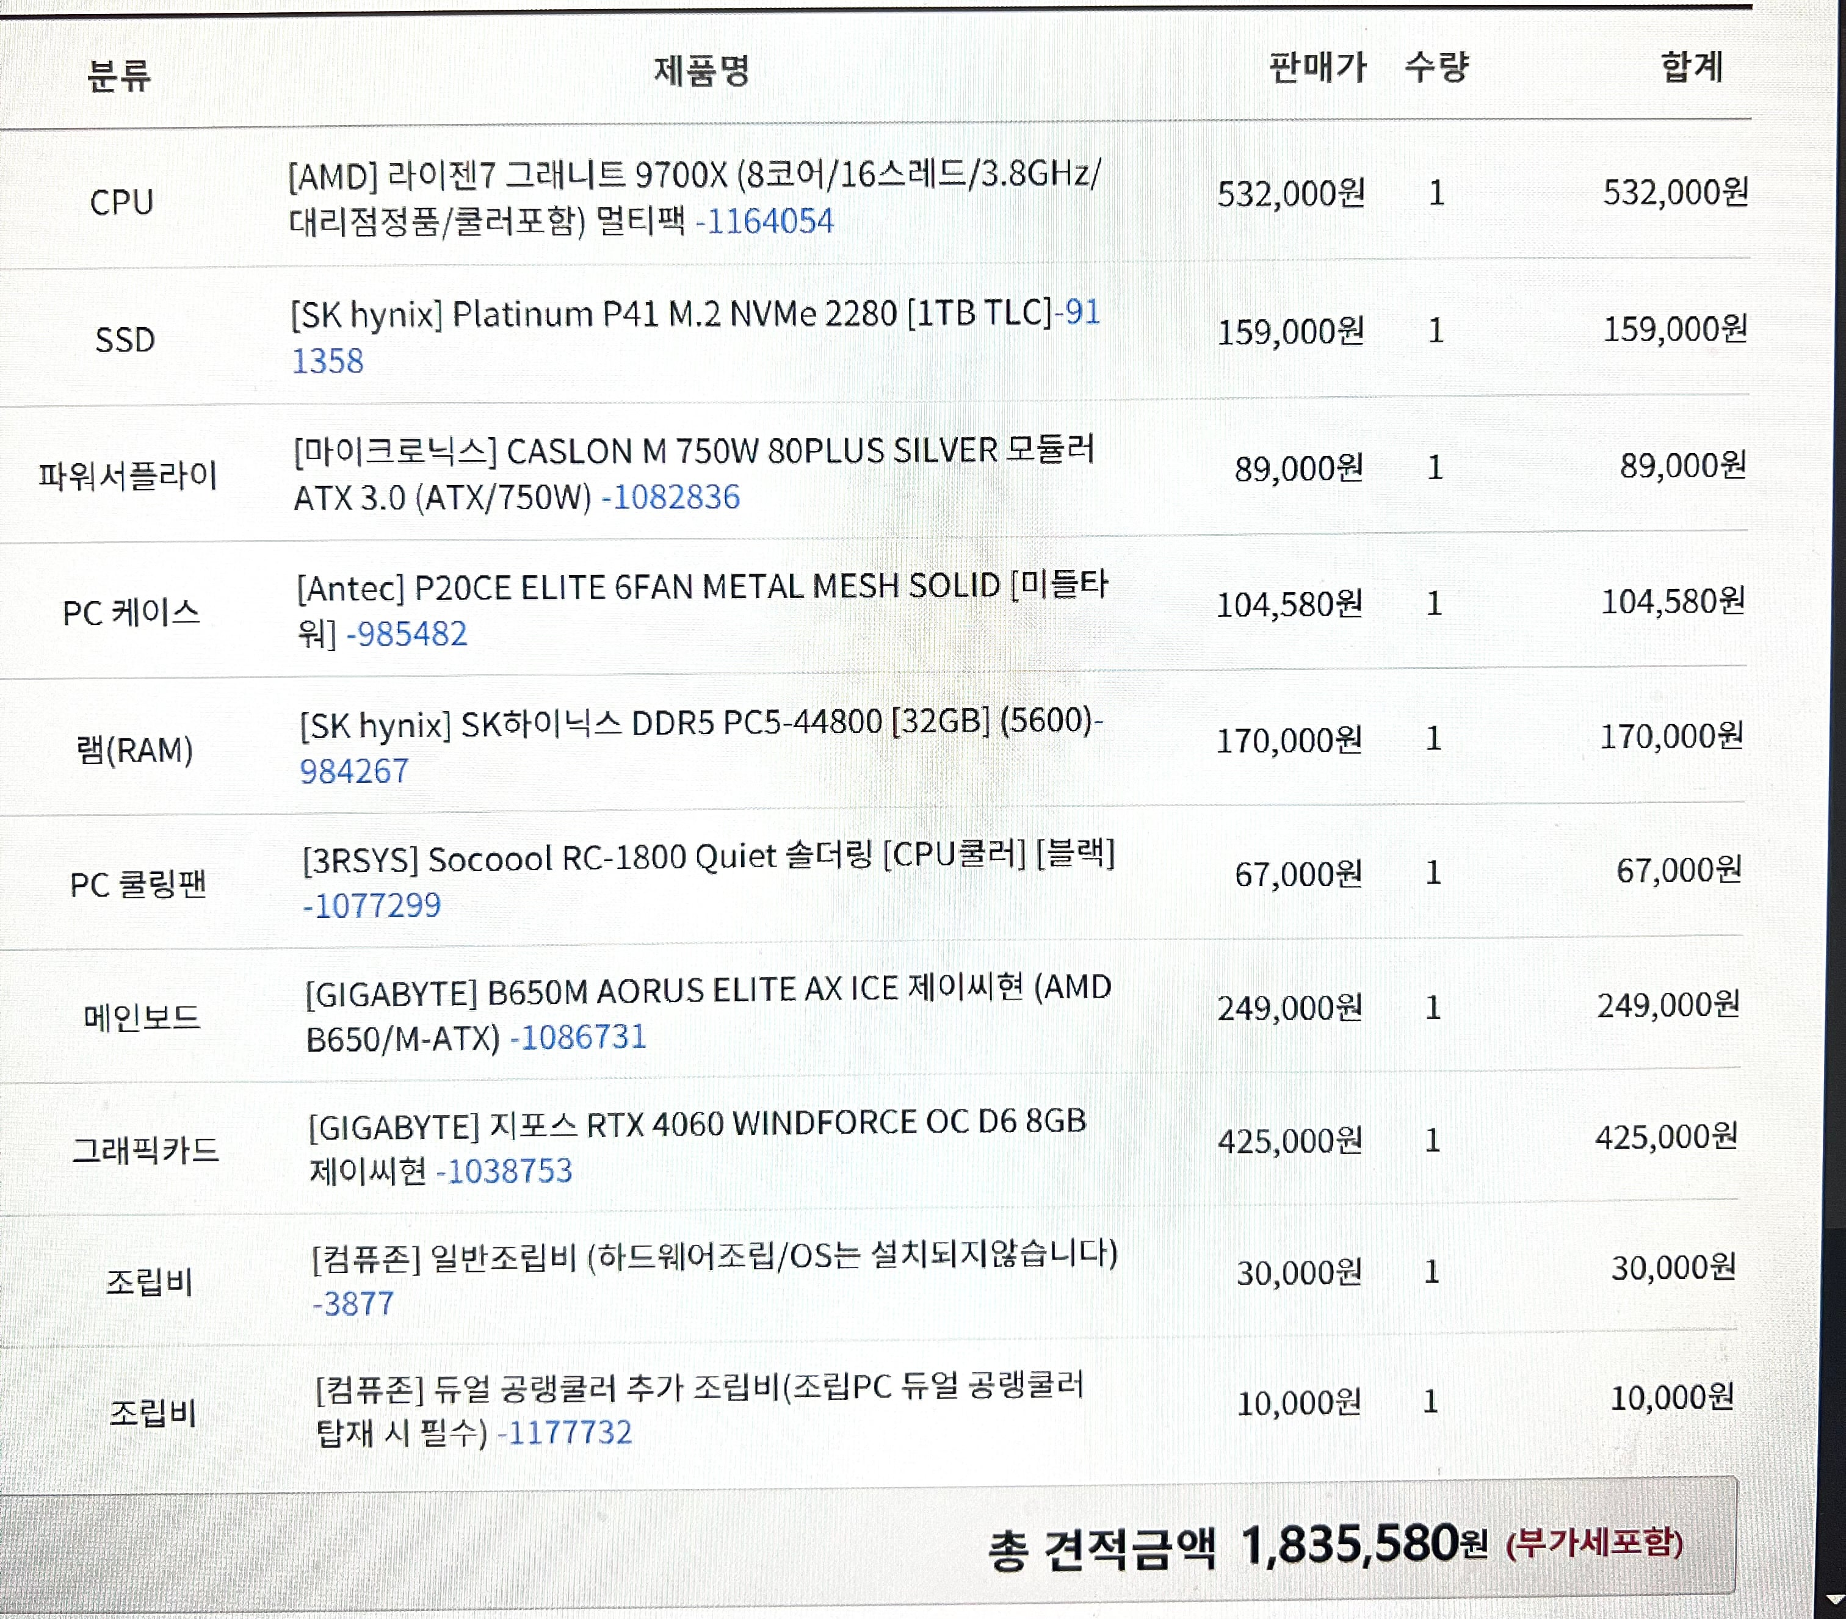This screenshot has width=1846, height=1619.
Task: Open product code link -1077299
Action: 372,905
